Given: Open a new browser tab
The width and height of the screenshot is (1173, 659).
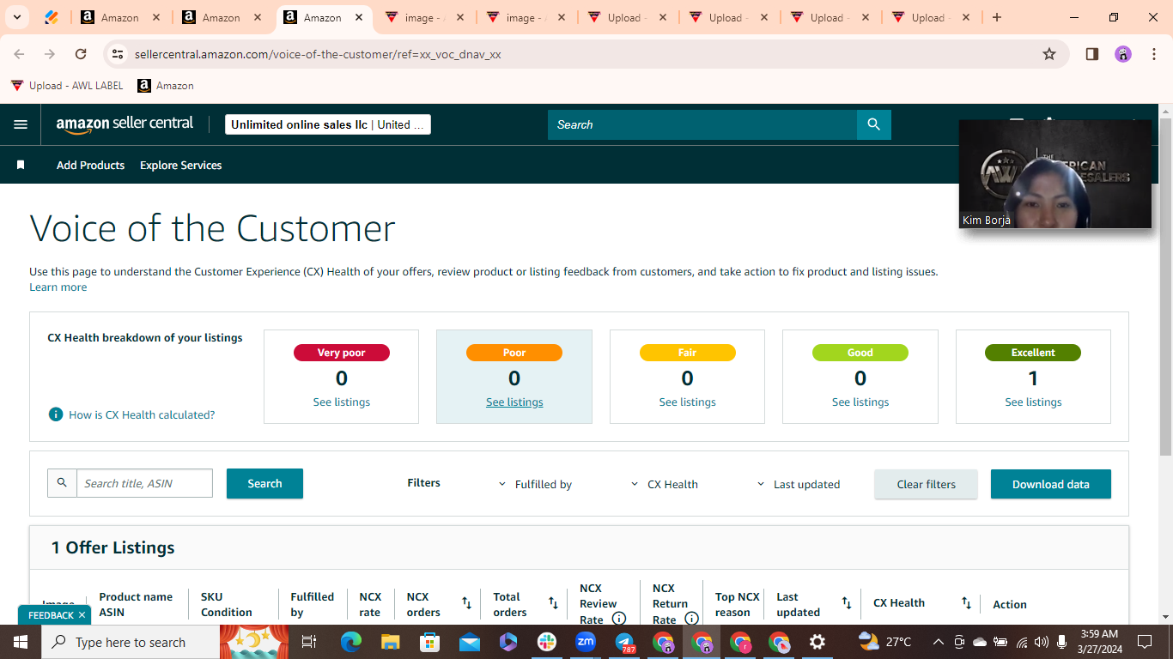Looking at the screenshot, I should (997, 17).
